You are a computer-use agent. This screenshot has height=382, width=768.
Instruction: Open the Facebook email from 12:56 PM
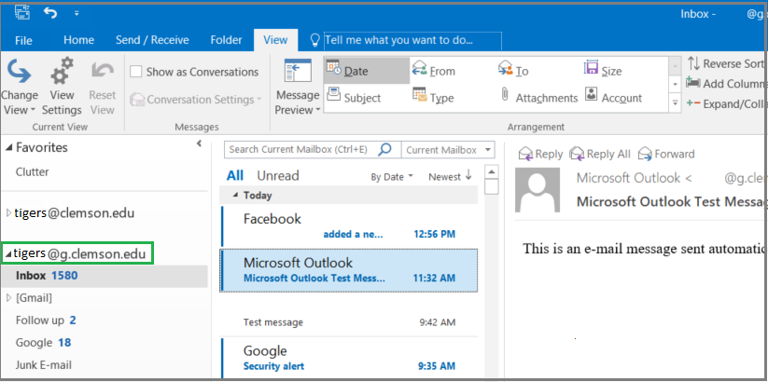point(349,226)
